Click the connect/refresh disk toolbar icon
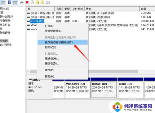 22,2
